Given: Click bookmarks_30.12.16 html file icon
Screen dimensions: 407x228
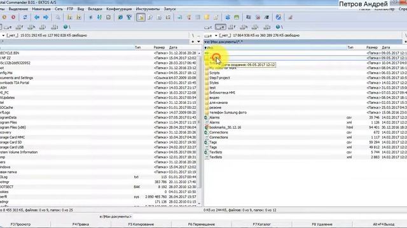Looking at the screenshot, I should (x=207, y=127).
